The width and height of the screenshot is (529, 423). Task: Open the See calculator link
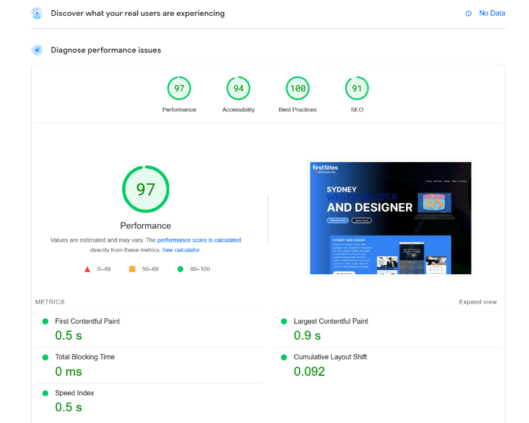(181, 249)
